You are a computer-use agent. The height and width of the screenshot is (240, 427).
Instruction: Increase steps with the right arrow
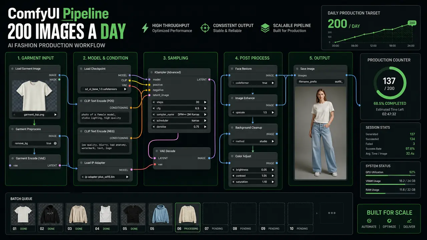205,102
